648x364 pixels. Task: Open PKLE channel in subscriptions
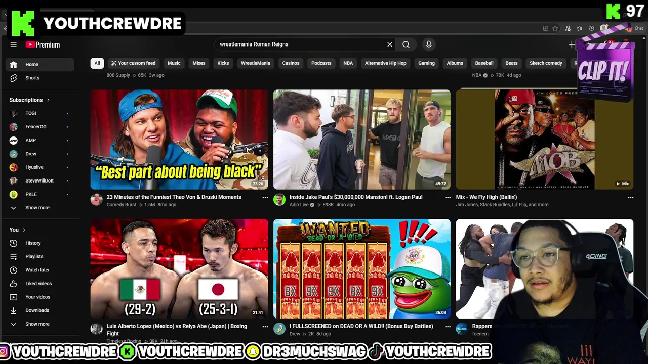tap(40, 194)
